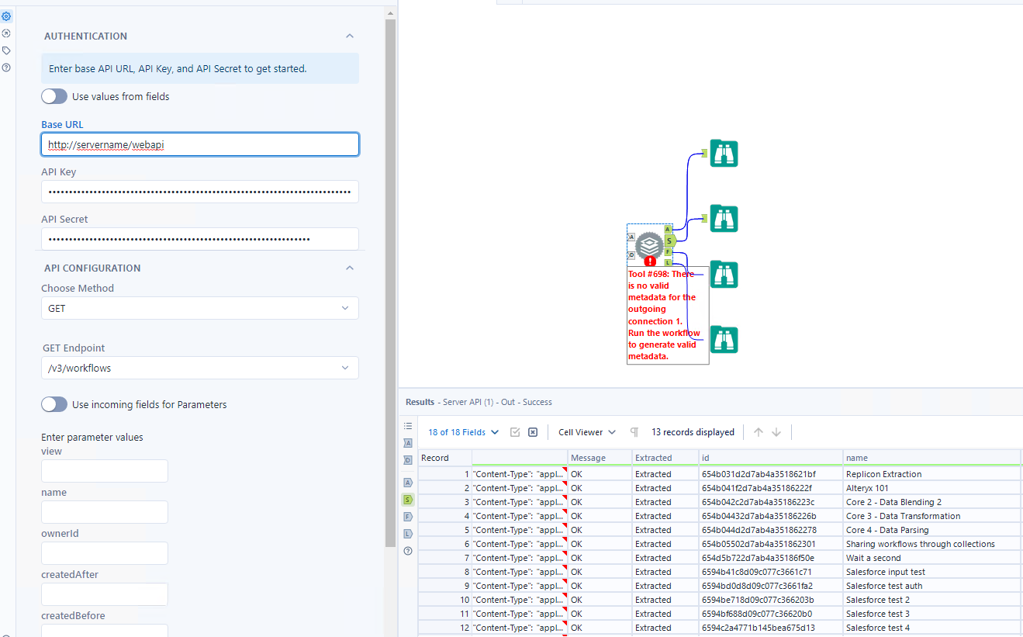Screen dimensions: 1023x637
Task: Select the topmost Browse tool on the canvas
Action: pyautogui.click(x=724, y=154)
